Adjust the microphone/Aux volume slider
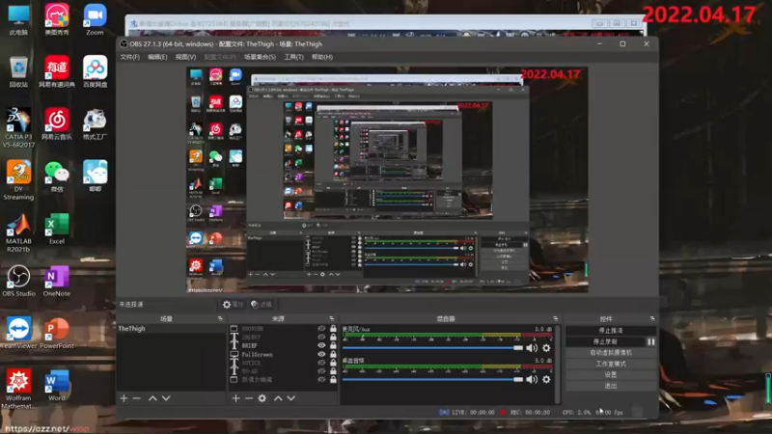Viewport: 772px width, 434px height. (432, 348)
